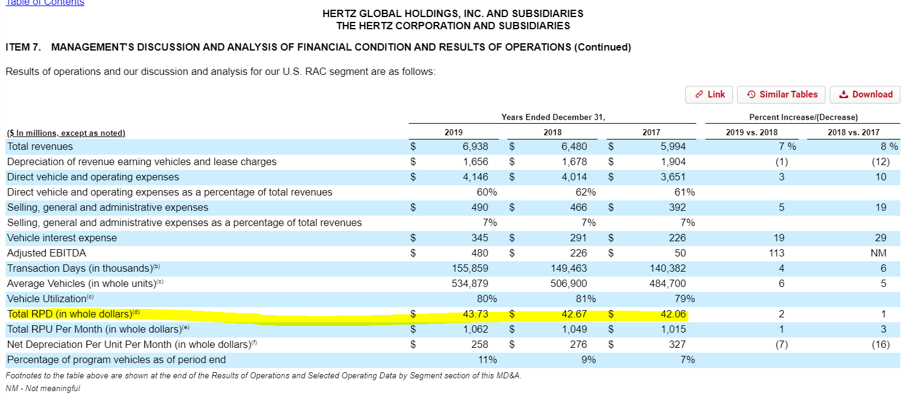
Task: Click the 2019 year column header
Action: click(454, 132)
